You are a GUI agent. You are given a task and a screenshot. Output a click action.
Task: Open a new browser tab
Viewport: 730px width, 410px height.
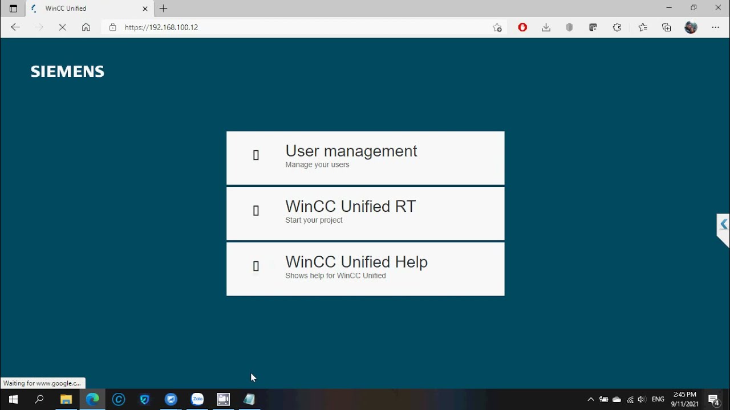[x=164, y=9]
